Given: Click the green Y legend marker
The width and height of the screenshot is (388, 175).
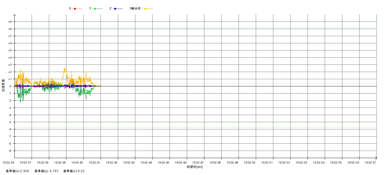Looking at the screenshot, I should 95,9.
